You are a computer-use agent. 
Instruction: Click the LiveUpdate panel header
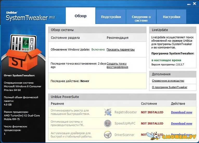coord(173,30)
